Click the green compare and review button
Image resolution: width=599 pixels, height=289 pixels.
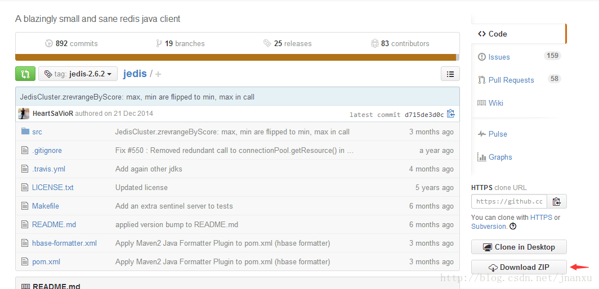click(25, 74)
